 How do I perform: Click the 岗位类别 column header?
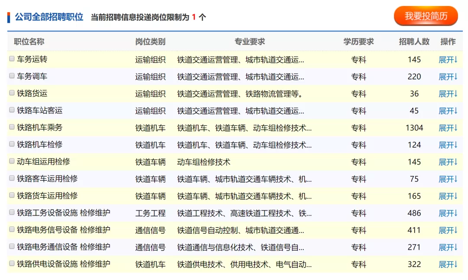[150, 42]
